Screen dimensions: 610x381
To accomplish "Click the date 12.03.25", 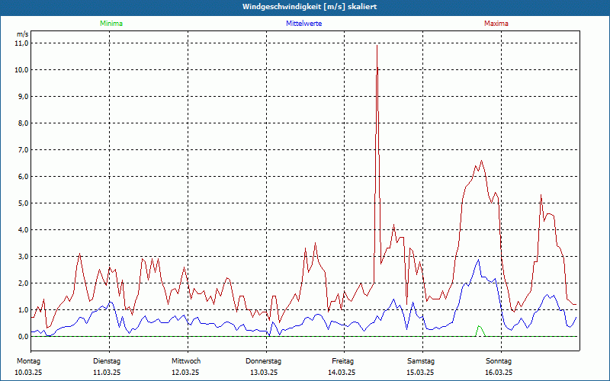I will click(x=185, y=373).
